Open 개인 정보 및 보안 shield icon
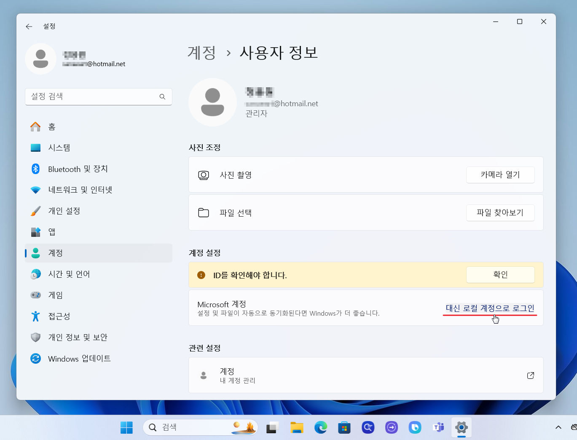 (36, 337)
